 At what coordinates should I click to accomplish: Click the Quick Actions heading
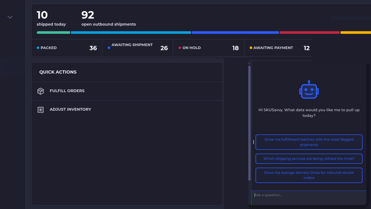58,72
